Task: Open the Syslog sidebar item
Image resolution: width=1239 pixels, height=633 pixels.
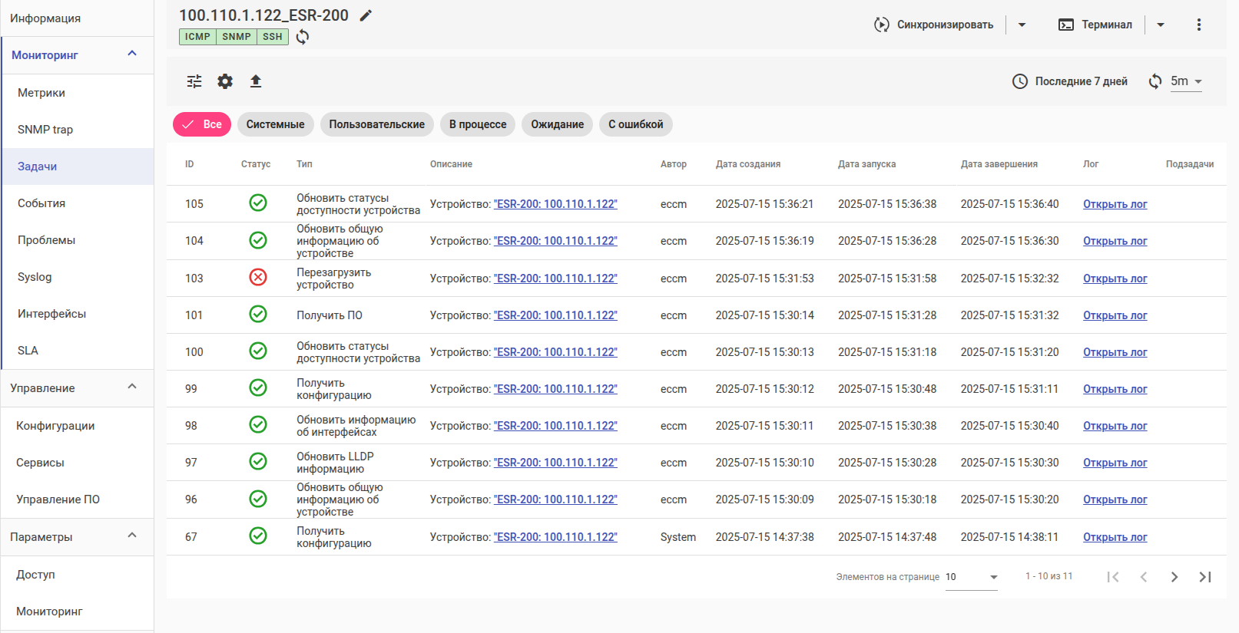Action: coord(35,277)
